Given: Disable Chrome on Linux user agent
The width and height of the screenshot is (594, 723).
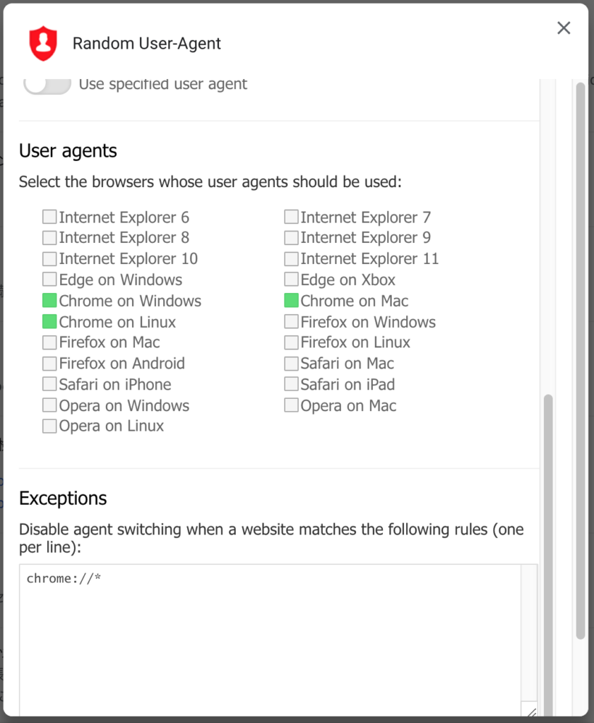Looking at the screenshot, I should [49, 321].
